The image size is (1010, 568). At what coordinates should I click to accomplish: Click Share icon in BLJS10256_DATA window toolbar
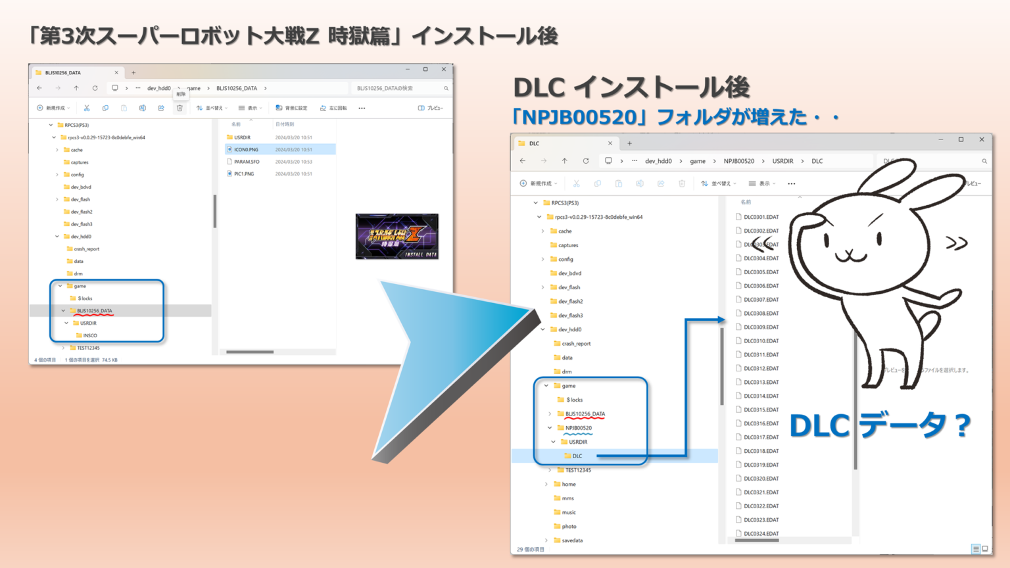160,108
